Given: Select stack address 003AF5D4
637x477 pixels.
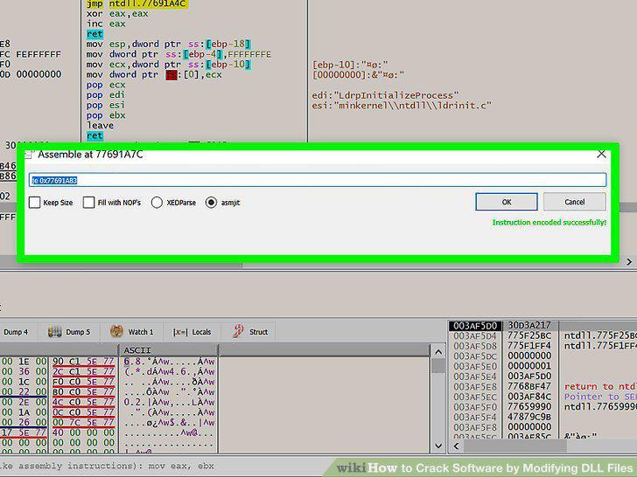Looking at the screenshot, I should [x=475, y=335].
